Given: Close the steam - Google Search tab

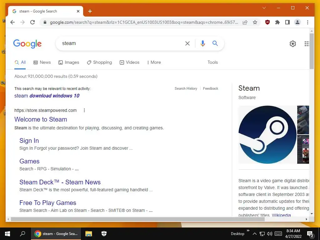Looking at the screenshot, I should point(78,11).
